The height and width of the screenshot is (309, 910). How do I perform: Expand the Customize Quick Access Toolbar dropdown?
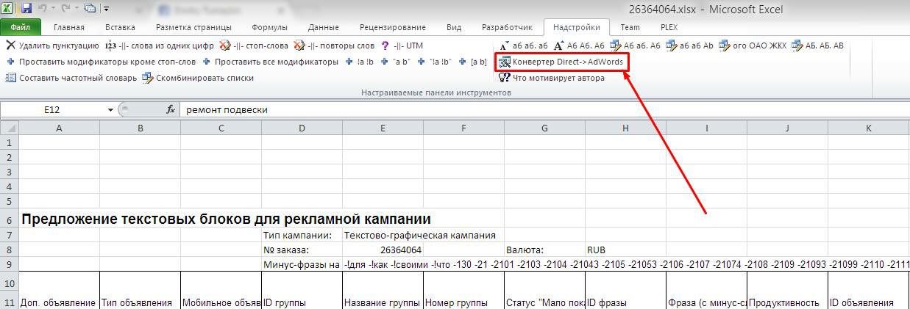click(107, 9)
